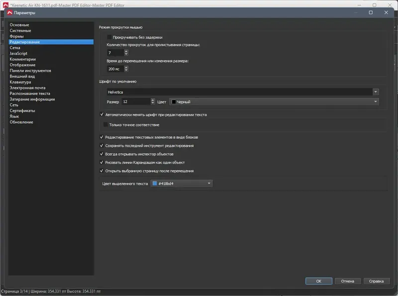398x296 pixels.
Task: Confirm settings with the OK button
Action: coord(318,281)
